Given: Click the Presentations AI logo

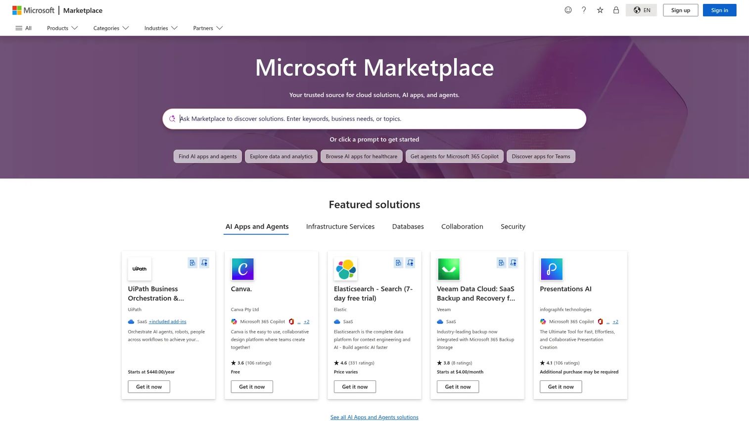Looking at the screenshot, I should [x=552, y=269].
